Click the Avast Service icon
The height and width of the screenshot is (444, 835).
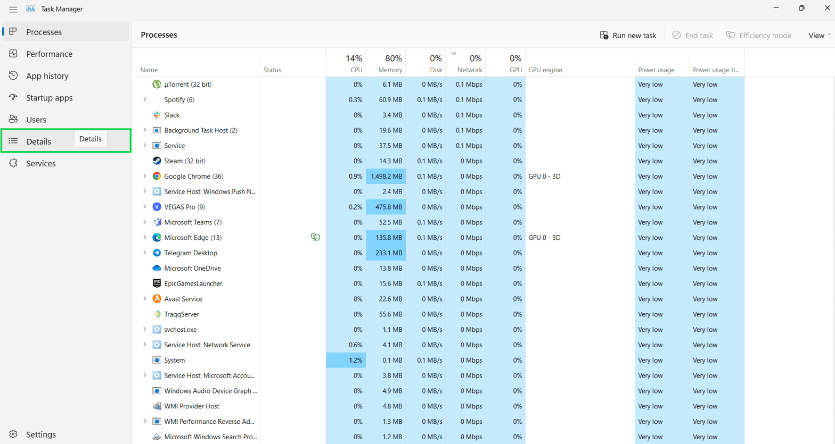coord(157,299)
